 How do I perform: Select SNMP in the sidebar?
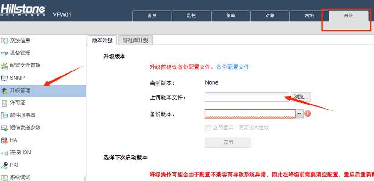(x=17, y=78)
